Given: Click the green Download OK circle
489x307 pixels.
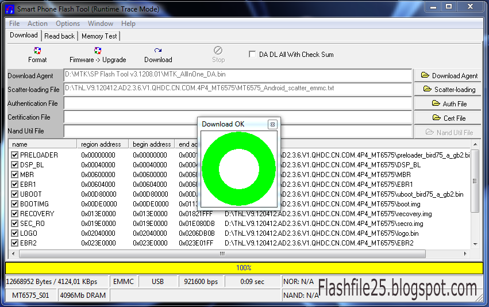Looking at the screenshot, I should [239, 169].
